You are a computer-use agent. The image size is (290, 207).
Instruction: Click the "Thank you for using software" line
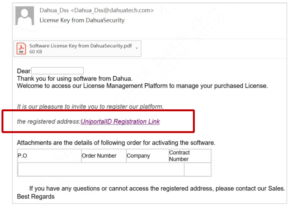coord(75,78)
